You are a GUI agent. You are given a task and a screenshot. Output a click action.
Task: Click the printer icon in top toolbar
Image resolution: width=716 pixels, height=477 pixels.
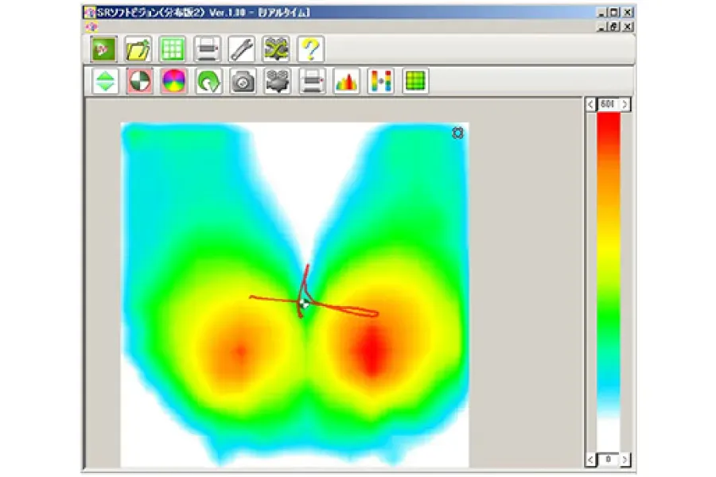tap(208, 49)
